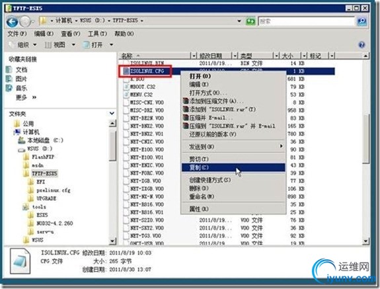Sort by the 标记 column header
The width and height of the screenshot is (380, 289).
[x=315, y=56]
